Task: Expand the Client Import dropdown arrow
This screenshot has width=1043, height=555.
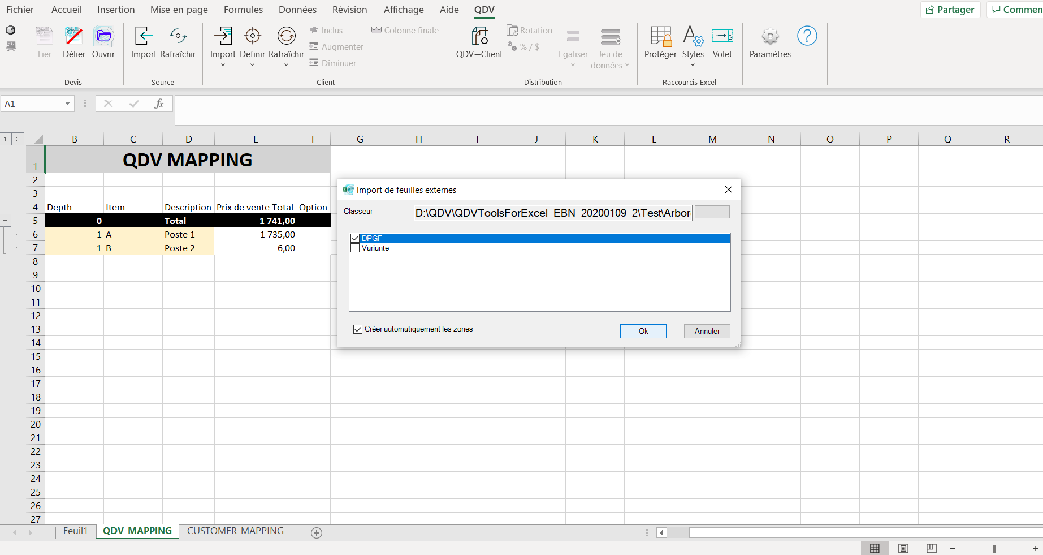Action: coord(223,65)
